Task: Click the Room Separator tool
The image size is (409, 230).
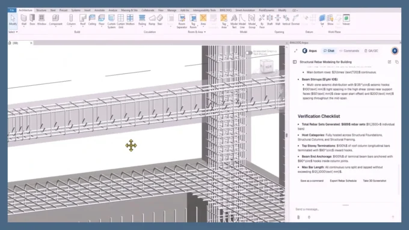Action: [x=182, y=22]
